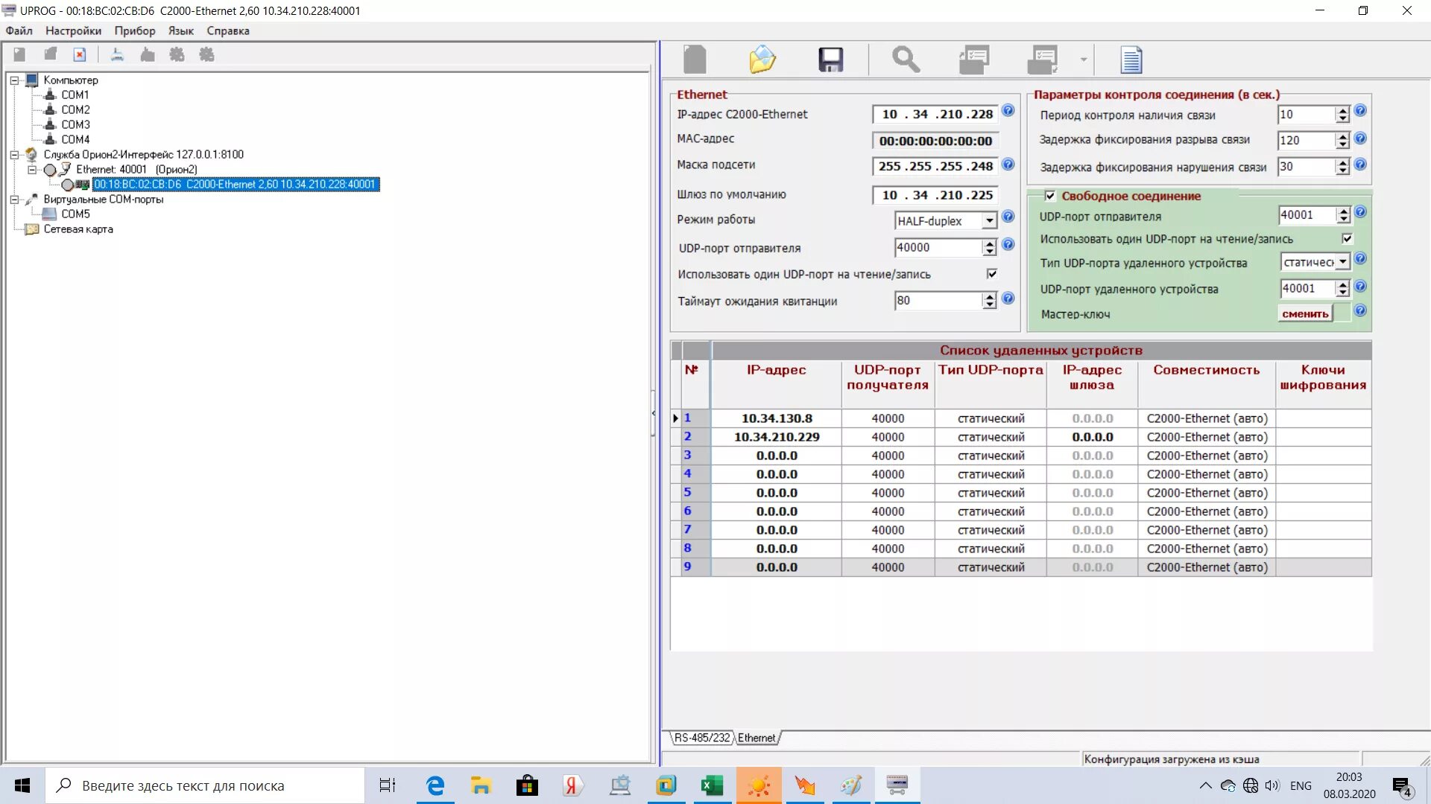Switch to the RS-485/232 tab

pos(701,738)
